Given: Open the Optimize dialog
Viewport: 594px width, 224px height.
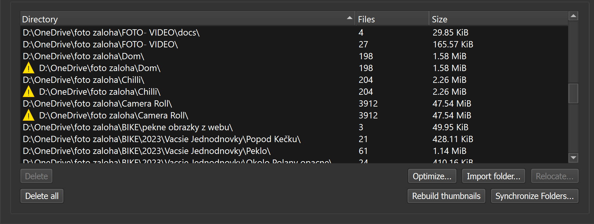Looking at the screenshot, I should pyautogui.click(x=432, y=176).
